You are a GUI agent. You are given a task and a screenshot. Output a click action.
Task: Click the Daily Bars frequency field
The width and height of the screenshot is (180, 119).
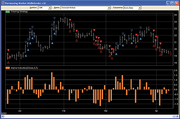tap(131, 8)
